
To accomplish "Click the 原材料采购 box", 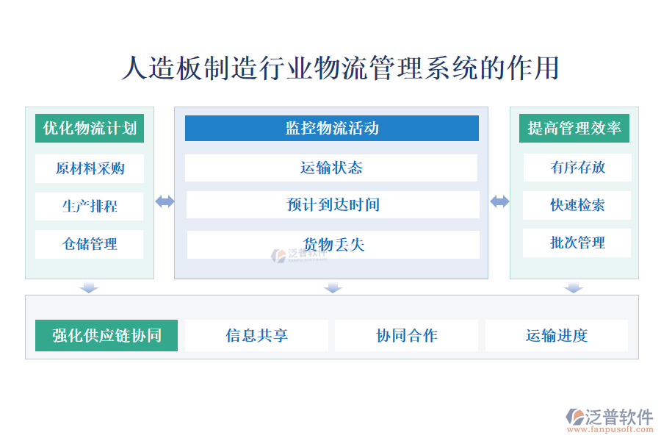I will pos(90,168).
